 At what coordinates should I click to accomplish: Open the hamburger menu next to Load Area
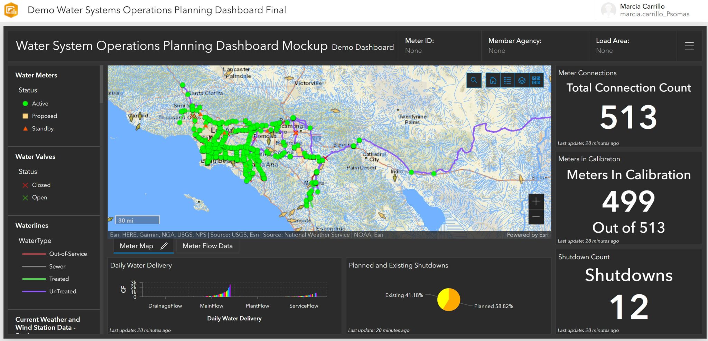point(689,45)
